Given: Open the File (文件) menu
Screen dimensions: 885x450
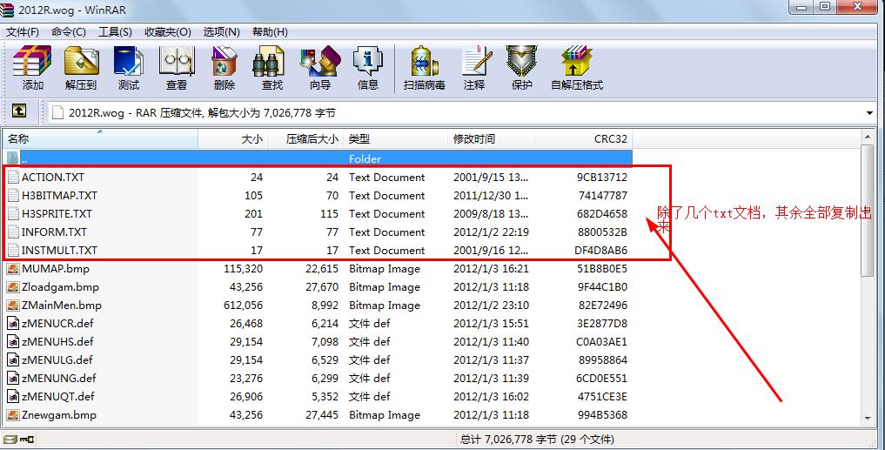Looking at the screenshot, I should (23, 32).
